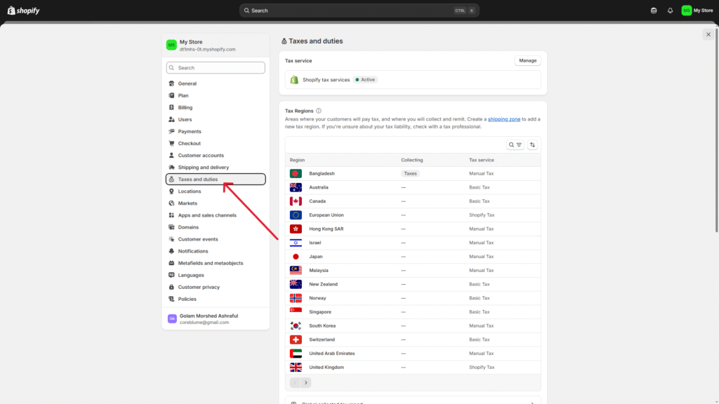
Task: Open Shipping and delivery settings
Action: pos(203,168)
